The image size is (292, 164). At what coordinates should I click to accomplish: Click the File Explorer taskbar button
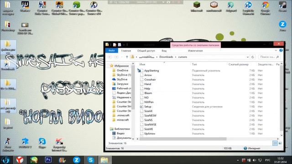click(104, 160)
